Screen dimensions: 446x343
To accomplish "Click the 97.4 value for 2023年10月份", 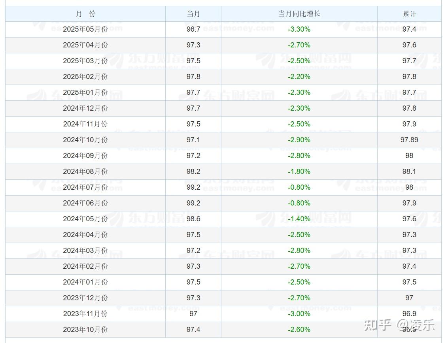I will pyautogui.click(x=193, y=330).
